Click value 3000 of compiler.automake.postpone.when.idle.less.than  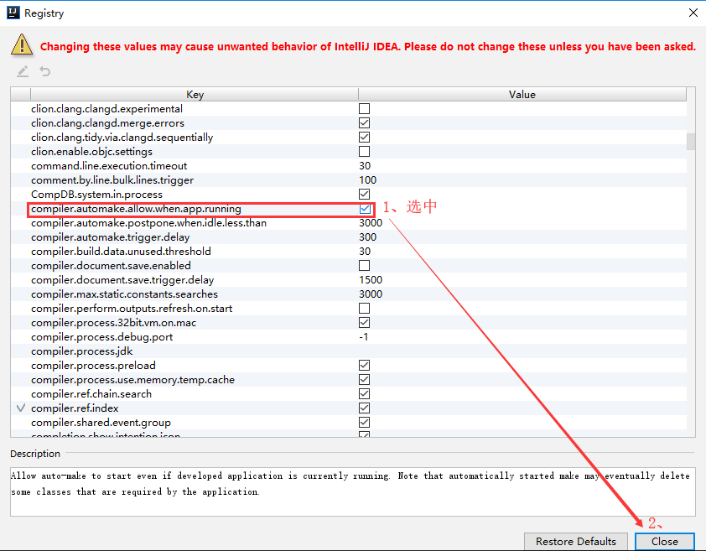click(371, 223)
